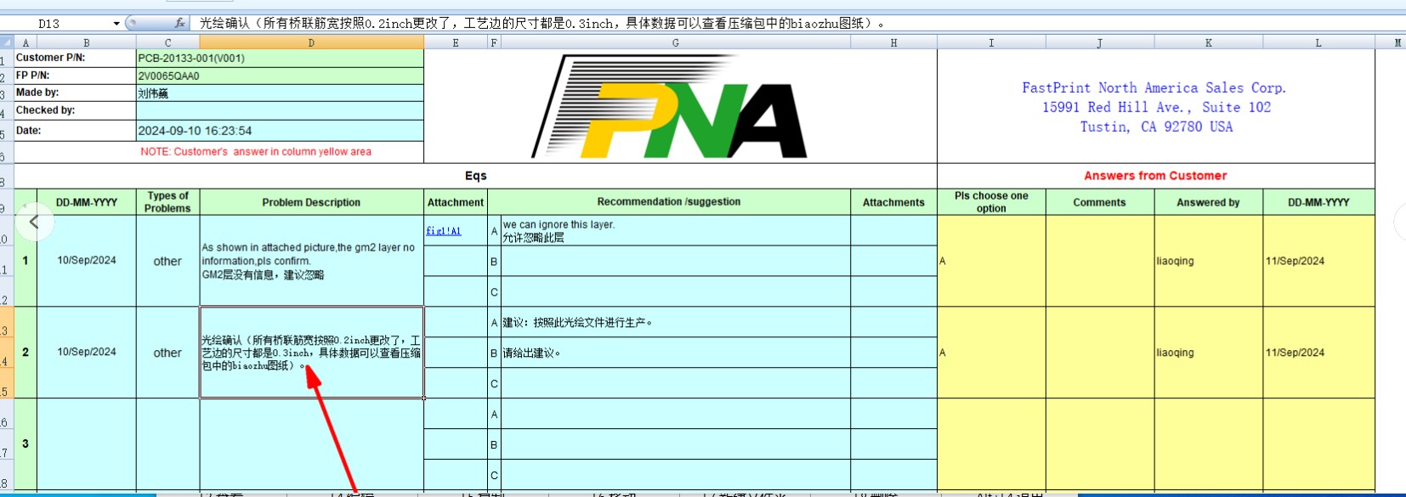Select column I header
Viewport: 1406px width, 497px height.
(x=991, y=42)
